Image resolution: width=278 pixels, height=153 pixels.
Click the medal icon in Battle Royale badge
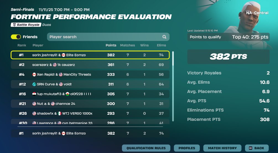pos(14,25)
